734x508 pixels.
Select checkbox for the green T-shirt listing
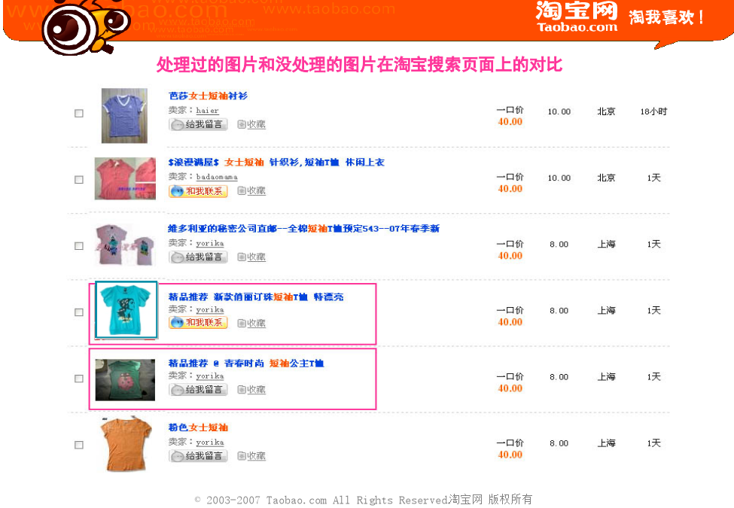(79, 379)
